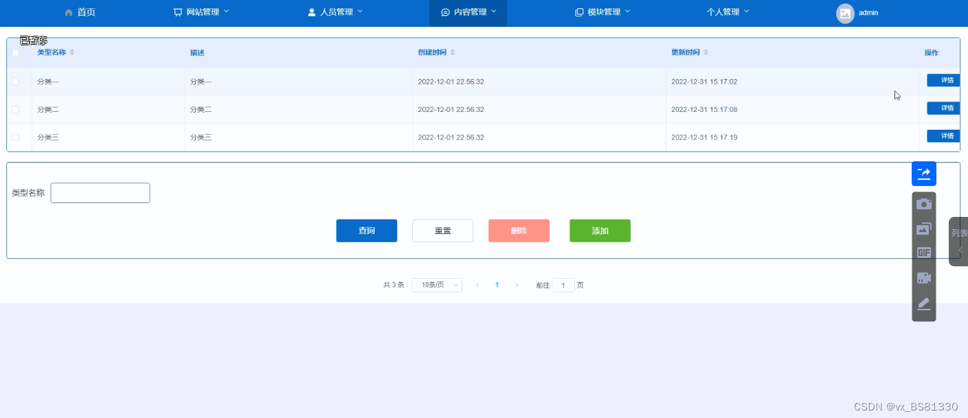Open 人员管理 menu
The width and height of the screenshot is (968, 418).
(335, 12)
